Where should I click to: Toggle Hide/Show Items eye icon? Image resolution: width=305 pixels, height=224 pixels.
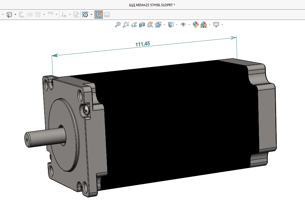click(183, 25)
